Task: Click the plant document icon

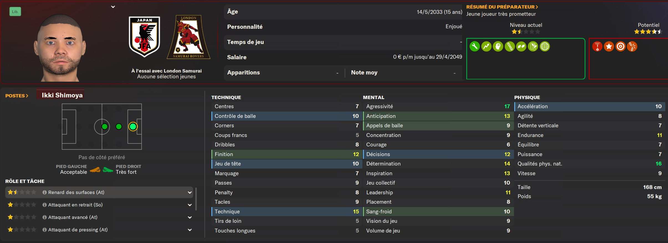Action: (x=533, y=46)
